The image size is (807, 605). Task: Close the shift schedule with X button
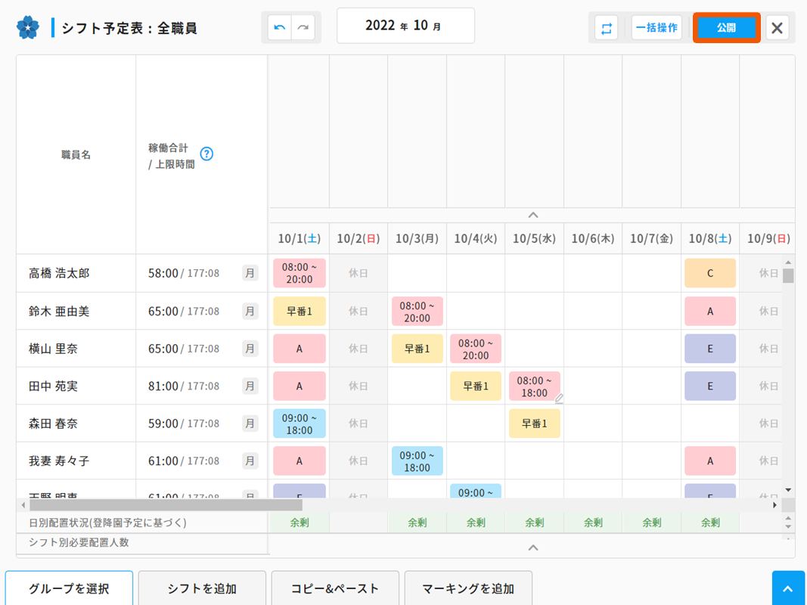777,28
